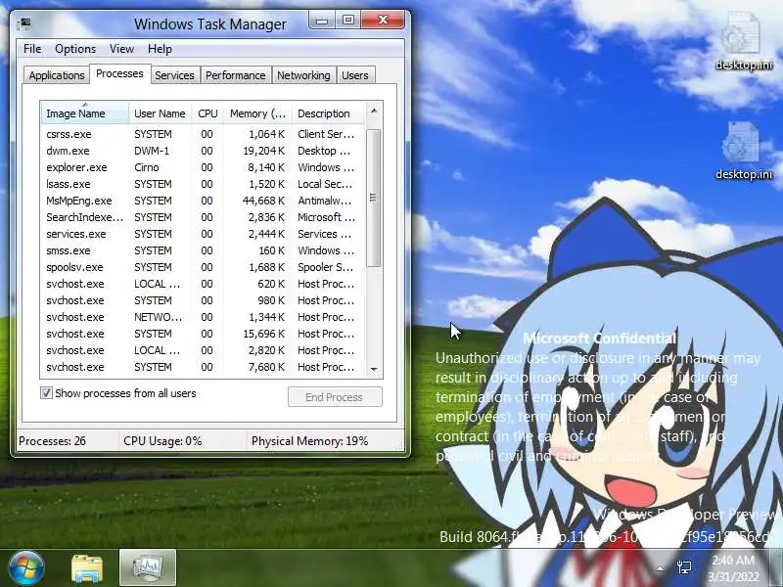The width and height of the screenshot is (783, 587).
Task: Select the lower desktop.ini desktop icon
Action: [744, 151]
